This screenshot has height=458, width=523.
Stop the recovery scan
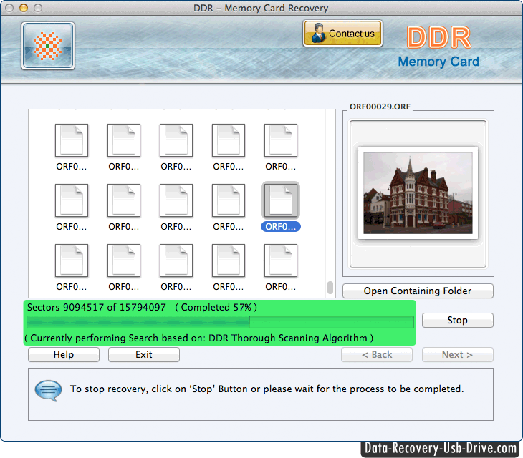click(457, 320)
